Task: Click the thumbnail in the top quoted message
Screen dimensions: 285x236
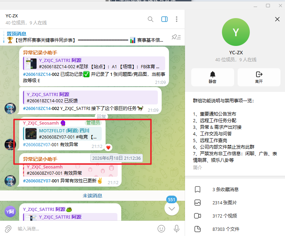Action: click(x=31, y=63)
